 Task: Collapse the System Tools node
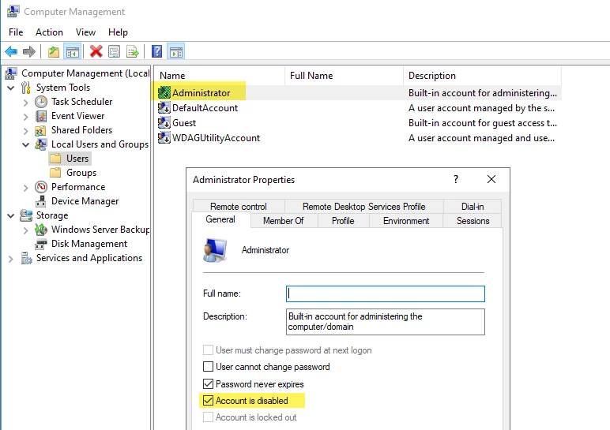[11, 88]
